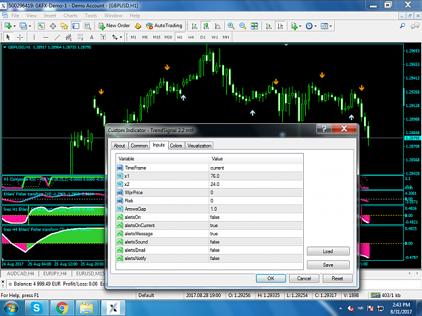Expand the Profiles dropdown arrow
This screenshot has width=422, height=316.
click(x=30, y=26)
